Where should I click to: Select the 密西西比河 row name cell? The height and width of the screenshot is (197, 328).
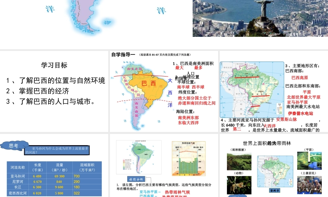(18, 193)
